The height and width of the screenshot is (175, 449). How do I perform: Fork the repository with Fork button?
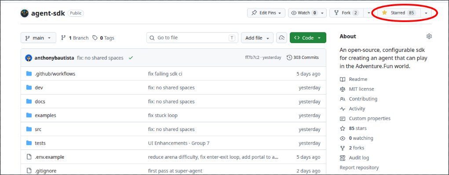(x=346, y=13)
